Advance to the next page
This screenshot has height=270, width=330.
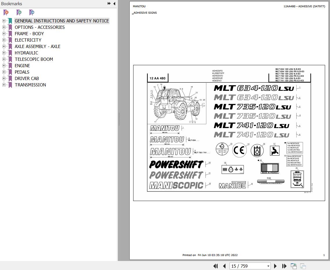click(x=275, y=266)
